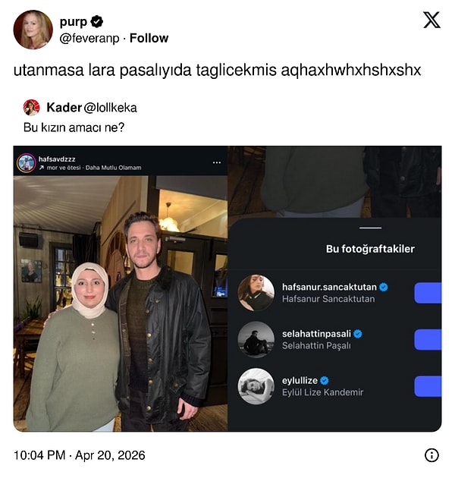The image size is (455, 478).
Task: Open the three-dot menu on Instagram post
Action: [x=217, y=162]
